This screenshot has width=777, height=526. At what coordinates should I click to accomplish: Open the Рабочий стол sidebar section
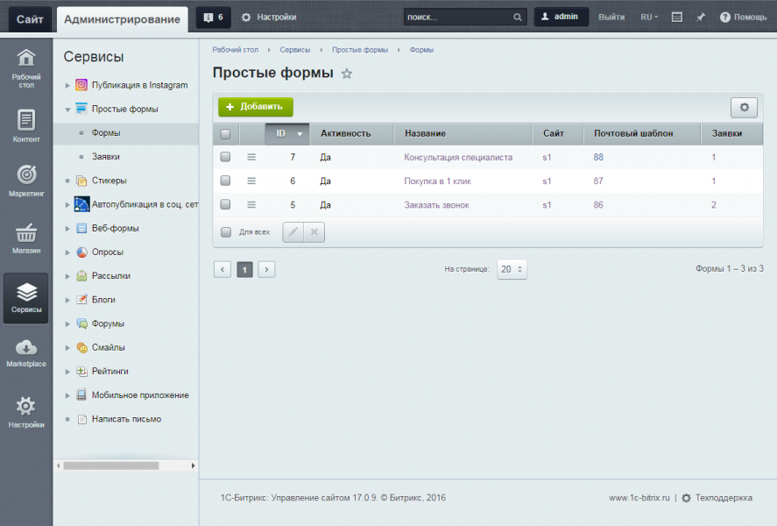click(26, 68)
